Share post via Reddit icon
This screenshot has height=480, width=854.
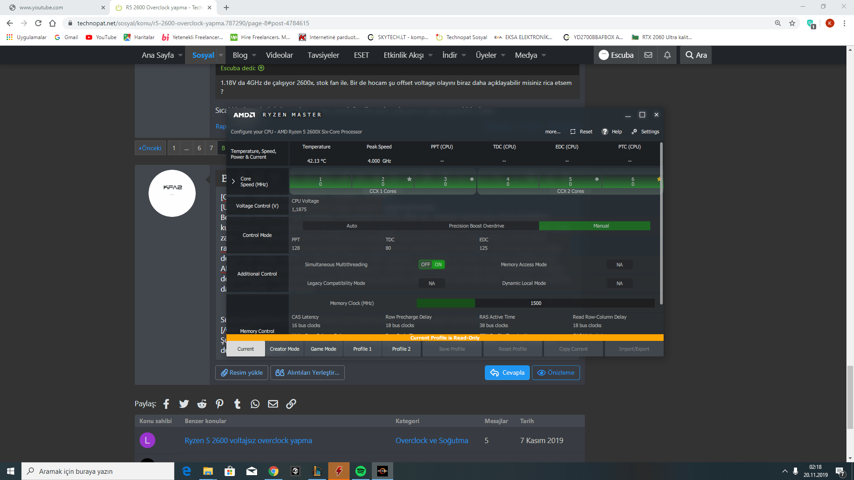[202, 404]
